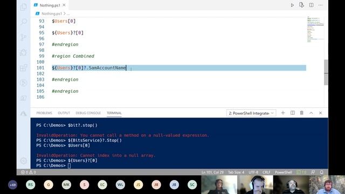Click the $Users[0] code on line 93
Viewport: 345px width, 194px height.
[x=64, y=21]
